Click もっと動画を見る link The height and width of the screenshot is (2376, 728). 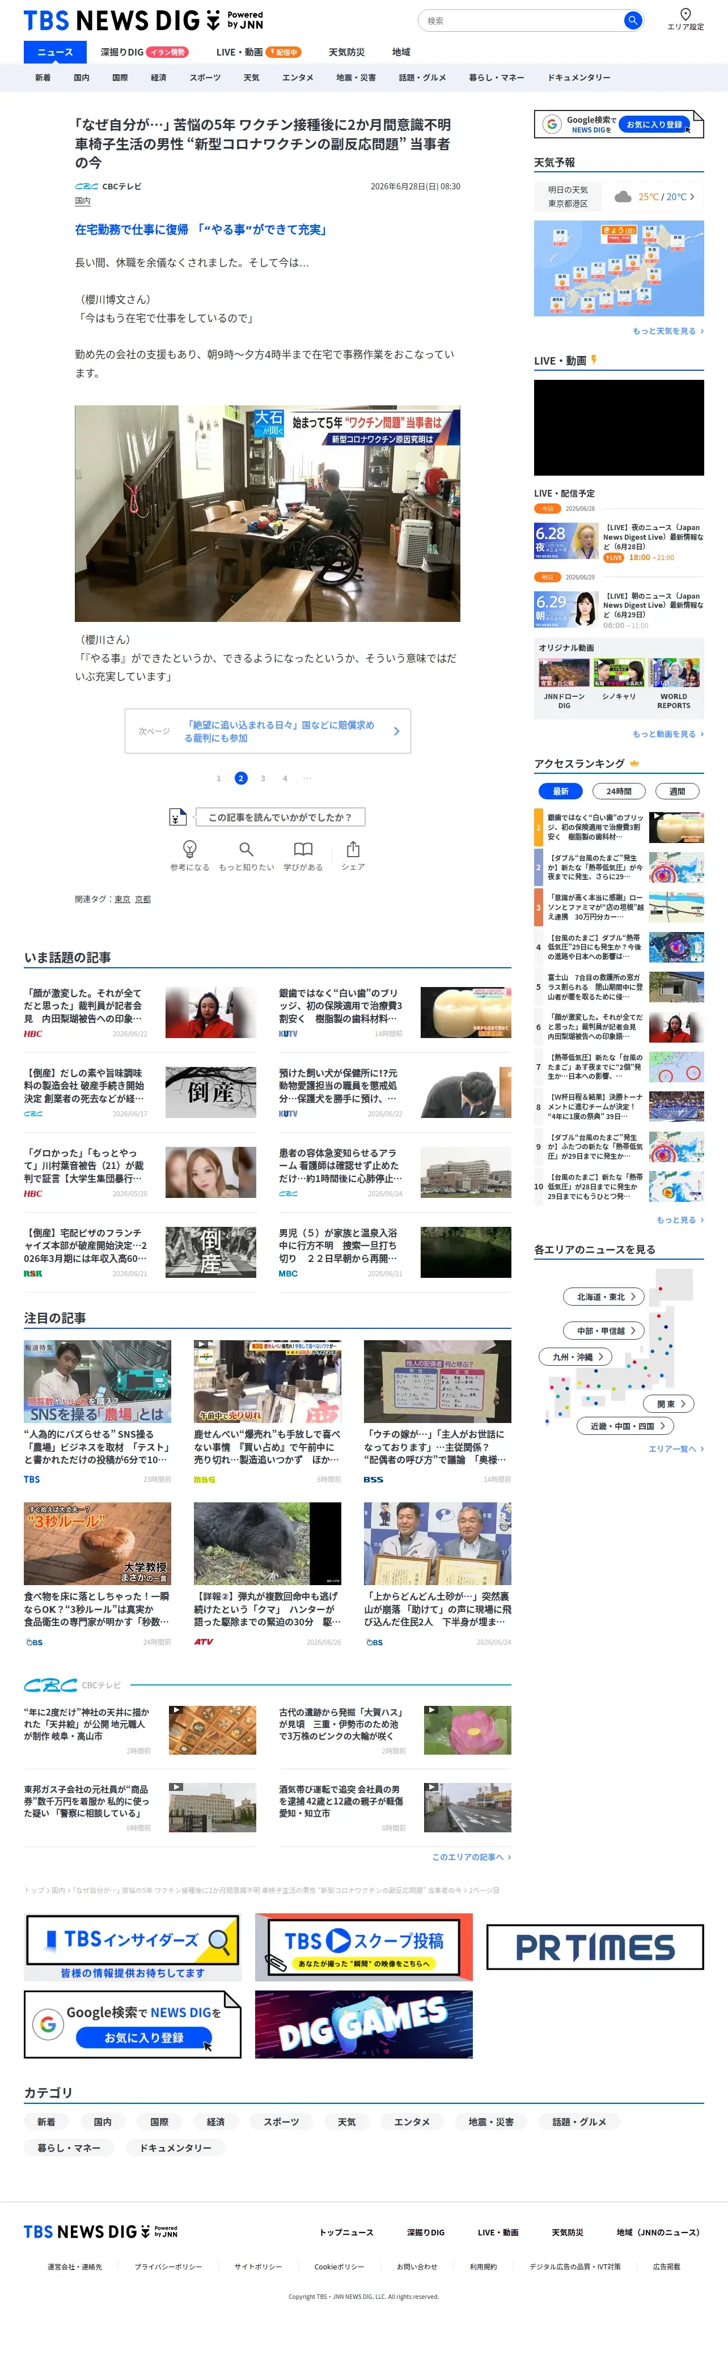click(x=668, y=734)
